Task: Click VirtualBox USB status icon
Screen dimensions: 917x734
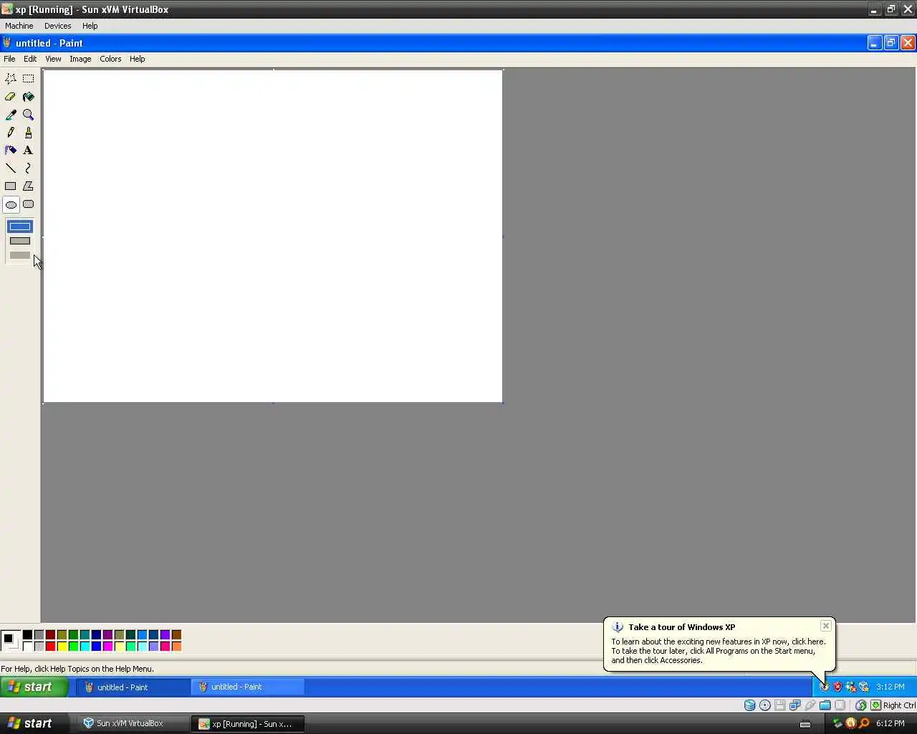Action: (x=810, y=705)
